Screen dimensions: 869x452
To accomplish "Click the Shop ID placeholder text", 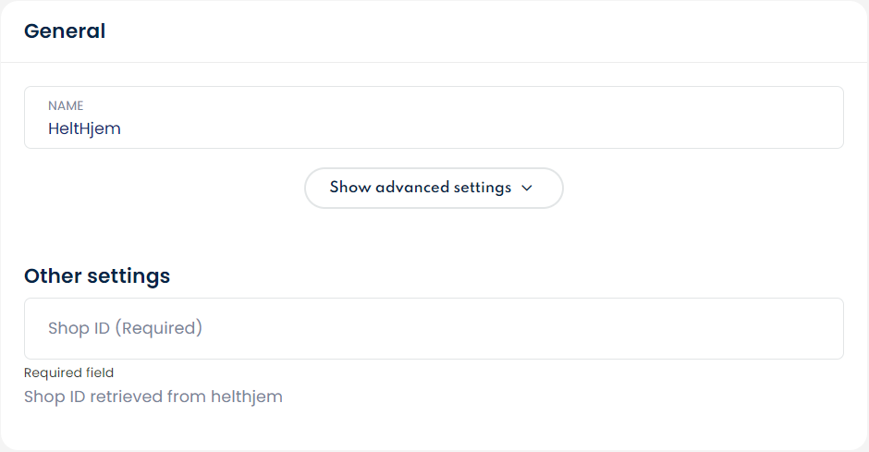I will pyautogui.click(x=125, y=328).
